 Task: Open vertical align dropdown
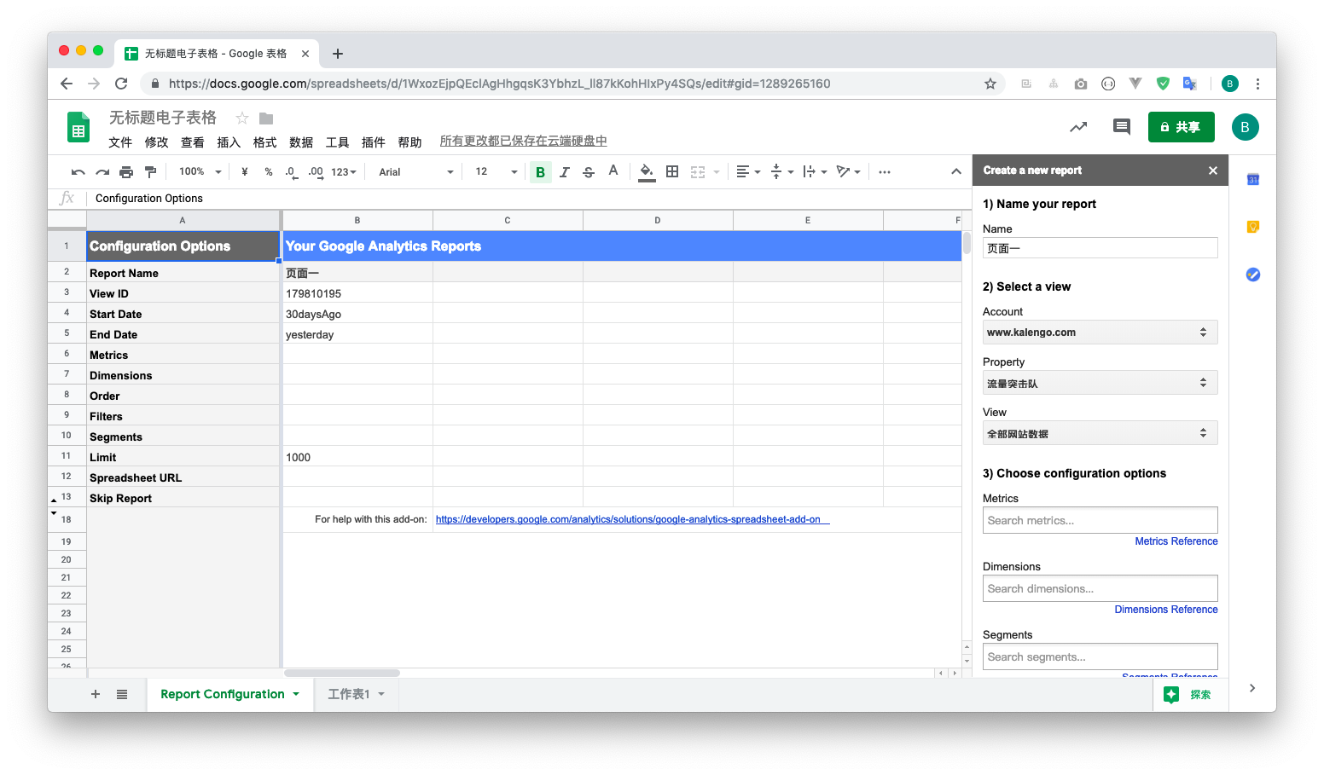click(781, 172)
